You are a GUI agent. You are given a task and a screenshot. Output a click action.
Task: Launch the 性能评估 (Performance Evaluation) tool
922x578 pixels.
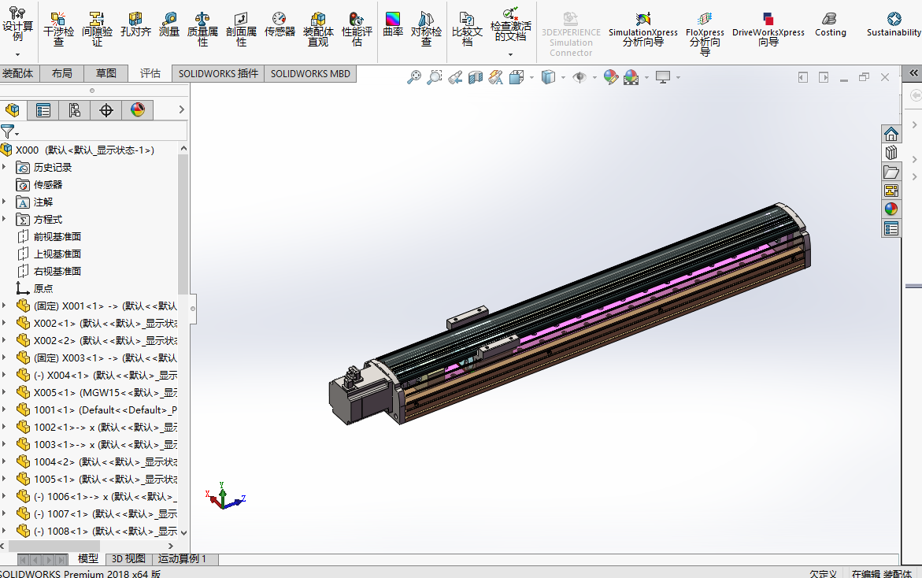point(355,24)
